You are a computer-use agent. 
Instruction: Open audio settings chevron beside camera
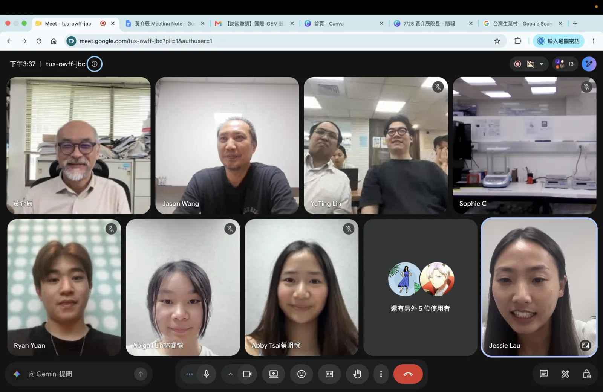230,374
